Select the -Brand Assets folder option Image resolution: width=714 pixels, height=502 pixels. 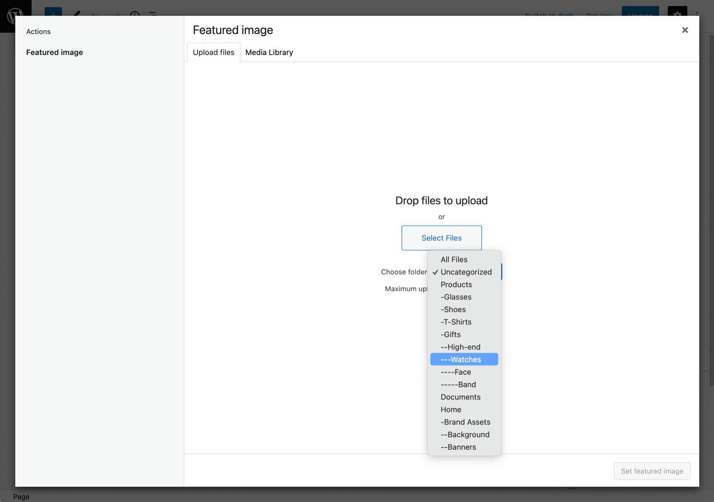click(464, 422)
